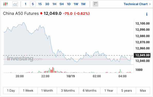Click the 12,060.00 axis label
Screen dimensions: 153x97
coord(142,48)
